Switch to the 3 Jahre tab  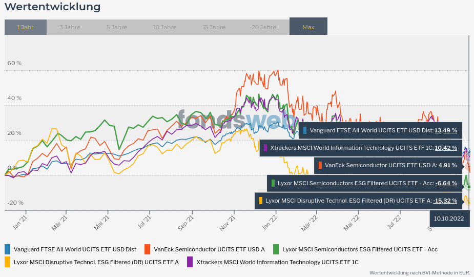click(70, 27)
